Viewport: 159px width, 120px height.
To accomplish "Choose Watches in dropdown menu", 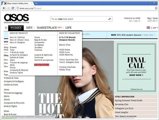I will [x=38, y=50].
